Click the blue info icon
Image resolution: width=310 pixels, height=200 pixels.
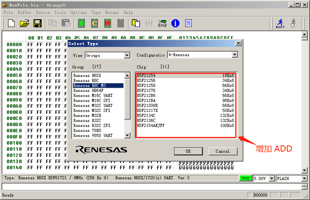[175, 23]
